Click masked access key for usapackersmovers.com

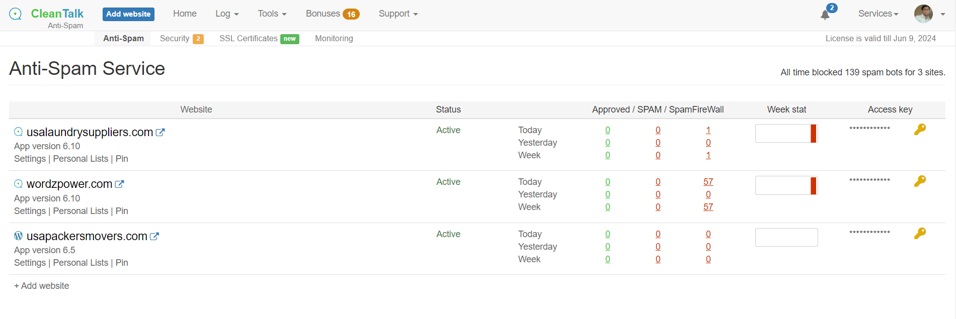(x=869, y=233)
